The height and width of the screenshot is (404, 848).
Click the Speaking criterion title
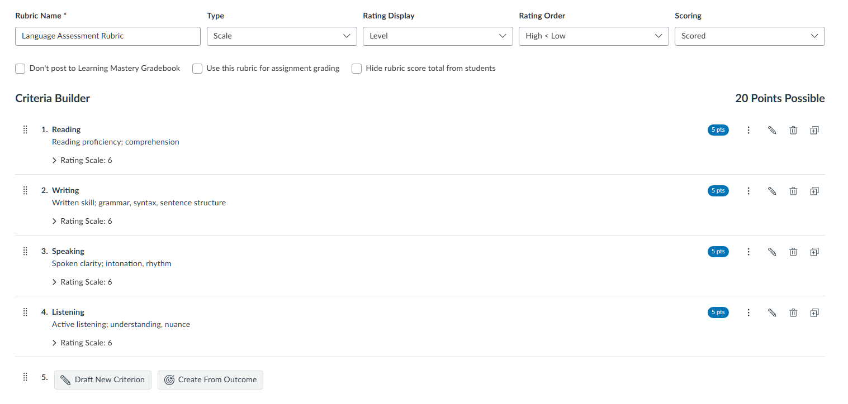[68, 251]
